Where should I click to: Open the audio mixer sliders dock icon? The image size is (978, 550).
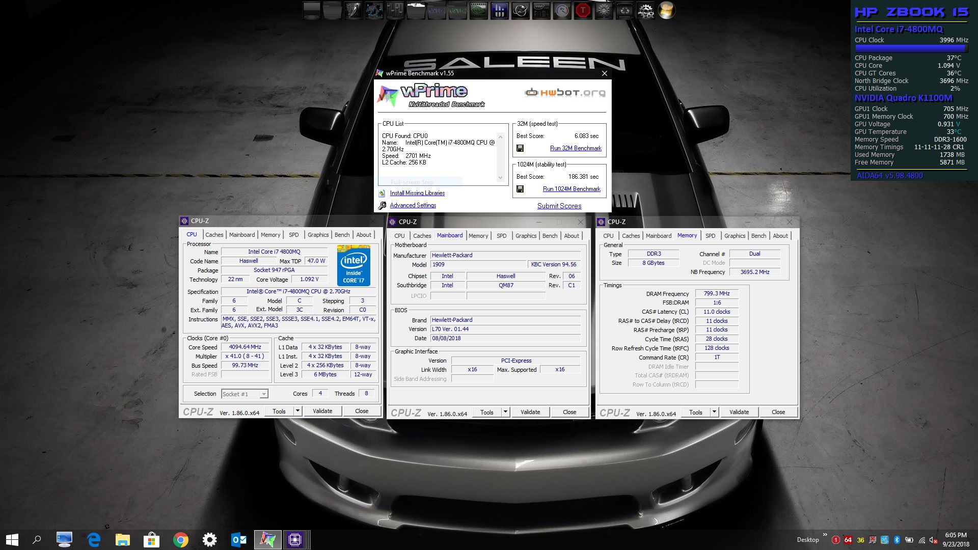point(395,11)
